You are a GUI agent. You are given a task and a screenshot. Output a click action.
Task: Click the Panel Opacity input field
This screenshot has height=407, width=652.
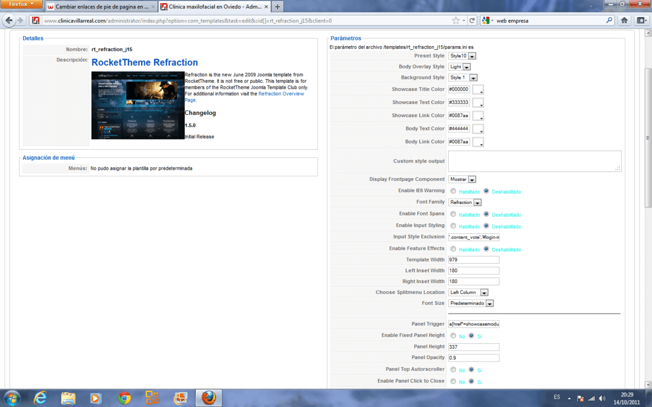(x=474, y=358)
